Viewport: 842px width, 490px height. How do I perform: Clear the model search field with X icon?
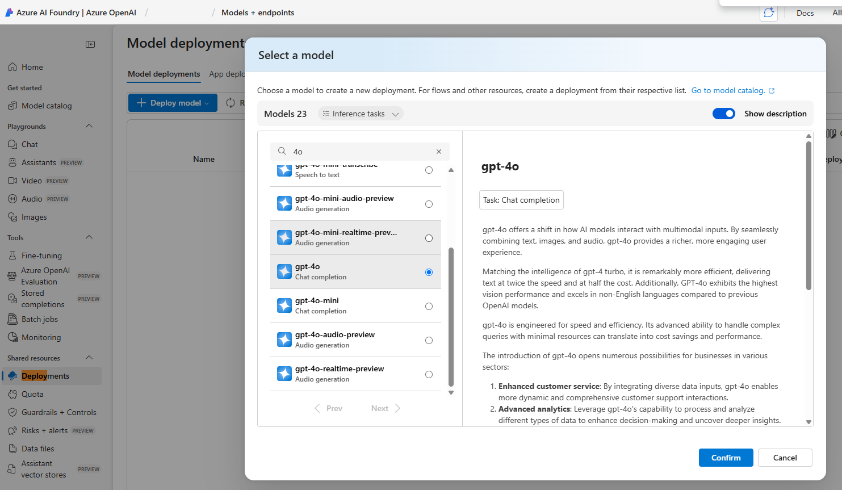(439, 152)
